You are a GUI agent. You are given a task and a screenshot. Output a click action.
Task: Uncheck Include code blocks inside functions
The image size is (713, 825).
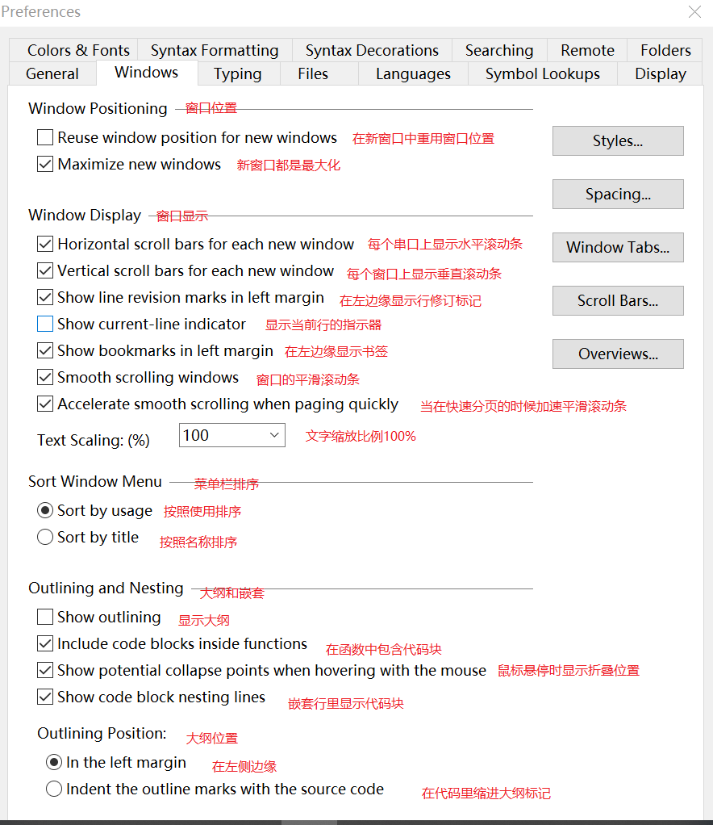(x=45, y=643)
